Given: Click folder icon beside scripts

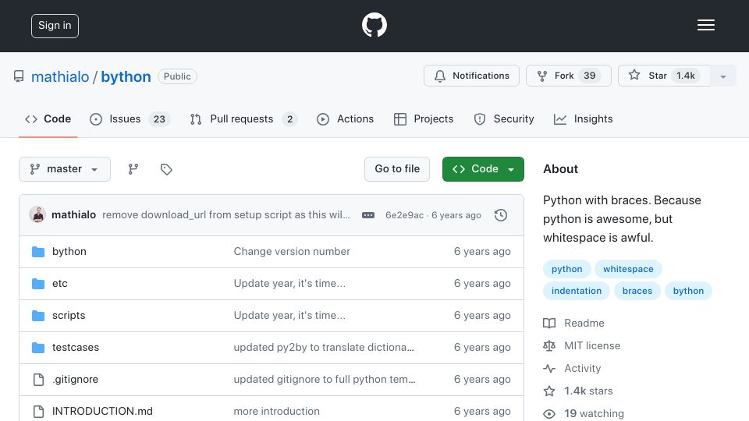Looking at the screenshot, I should point(38,316).
